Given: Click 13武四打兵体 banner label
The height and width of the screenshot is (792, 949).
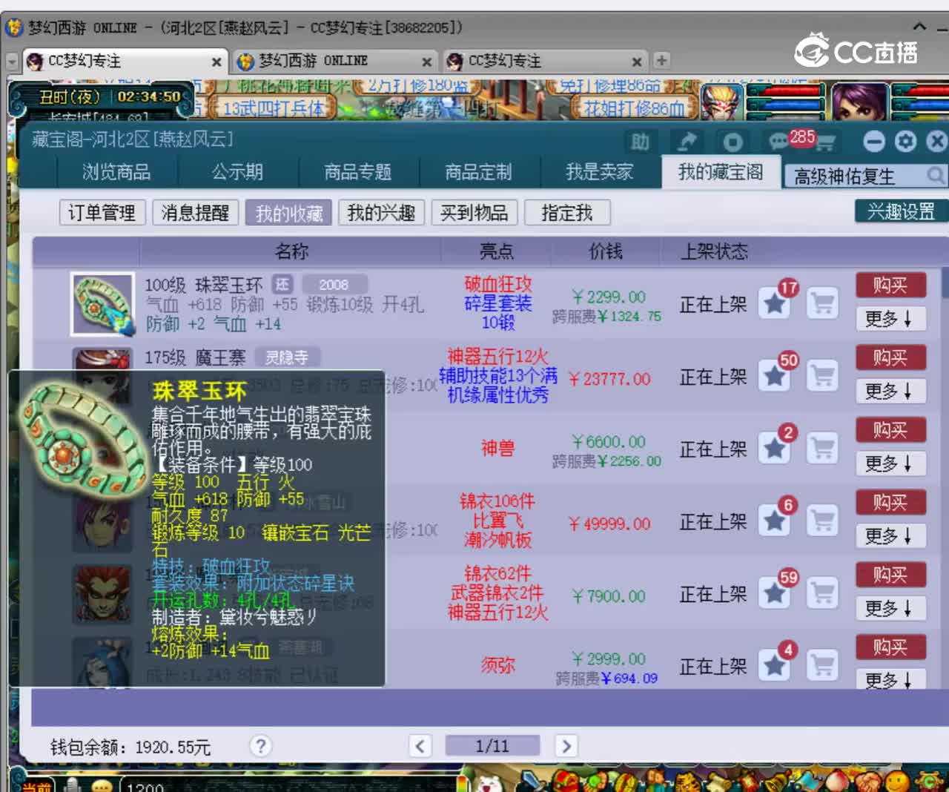Looking at the screenshot, I should (x=274, y=108).
